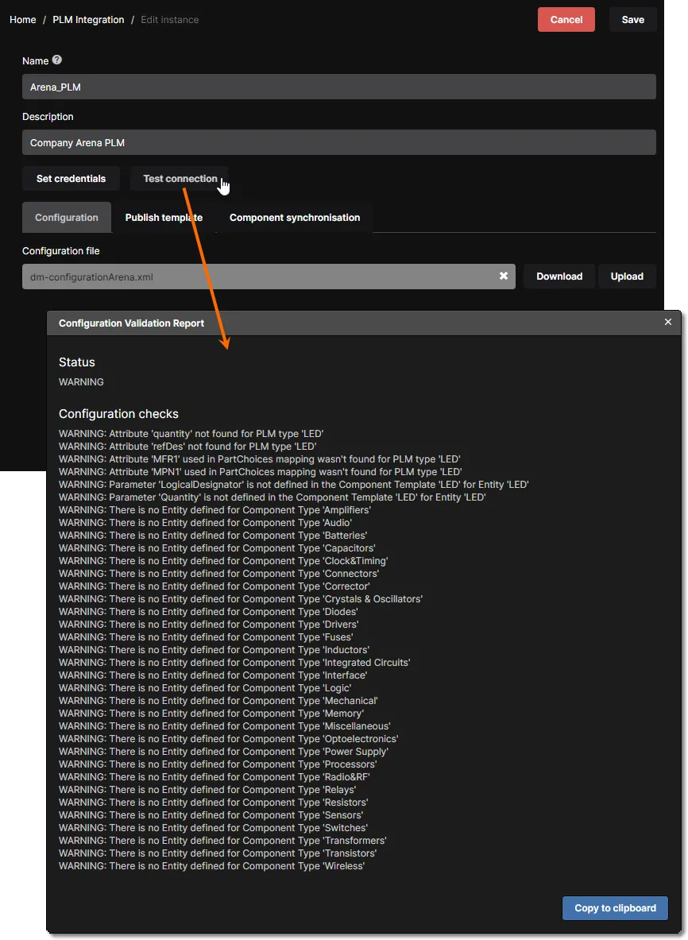Click warning mentioning 'MFR1' in PartChoices
688x940 pixels.
pos(260,458)
